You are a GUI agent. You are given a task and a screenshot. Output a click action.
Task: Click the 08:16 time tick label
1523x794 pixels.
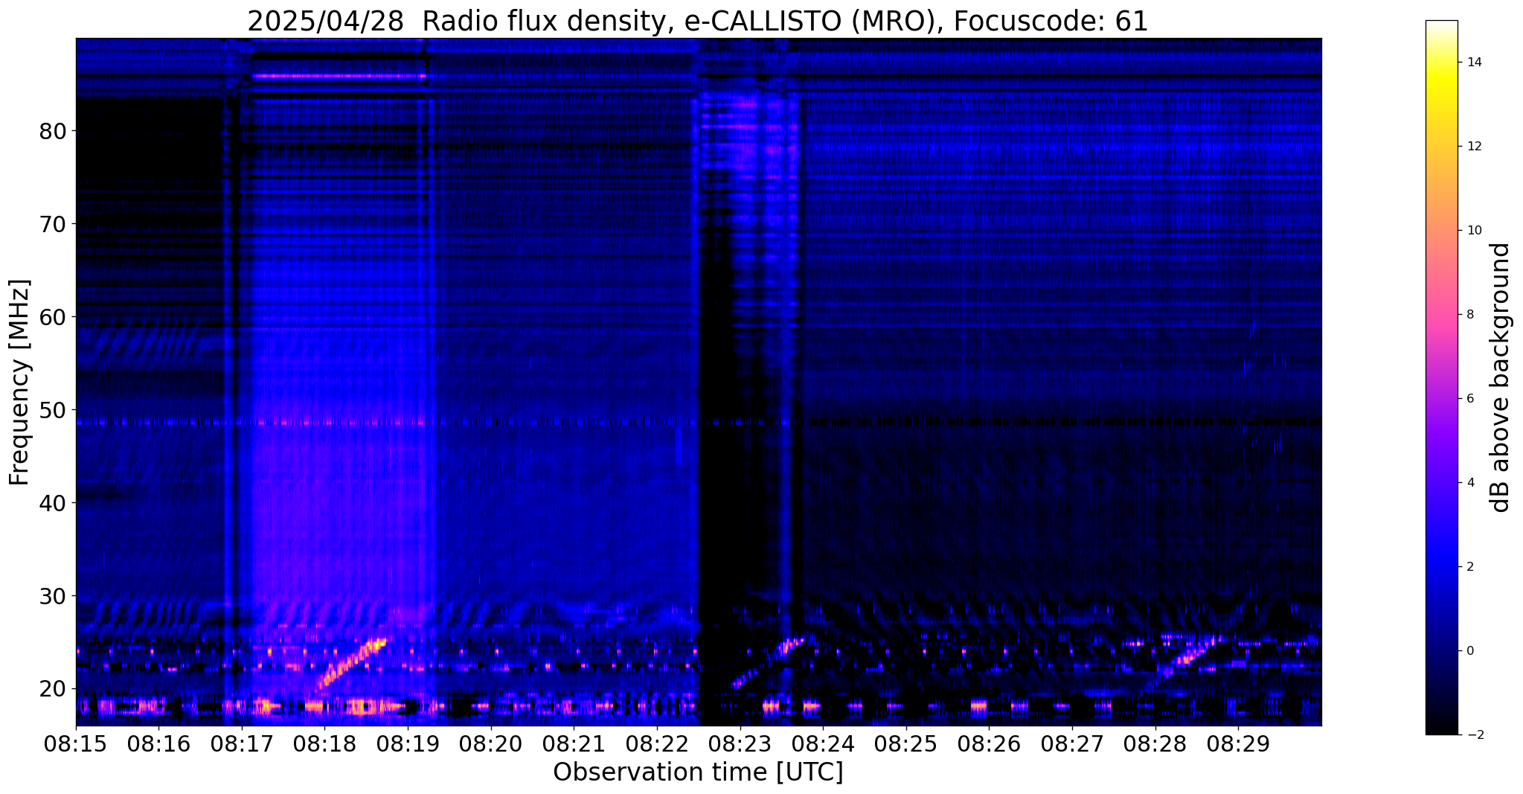159,743
